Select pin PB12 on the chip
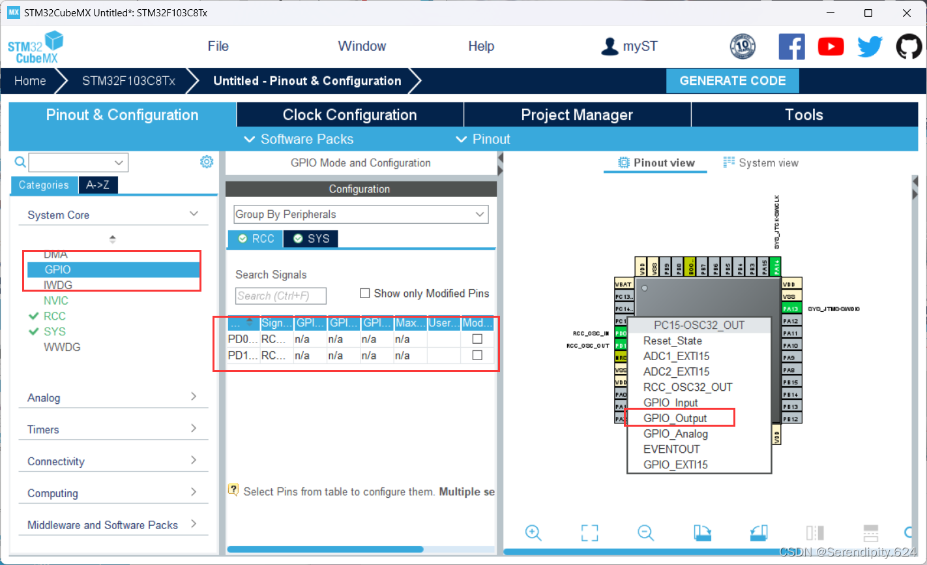Image resolution: width=927 pixels, height=565 pixels. (x=791, y=419)
